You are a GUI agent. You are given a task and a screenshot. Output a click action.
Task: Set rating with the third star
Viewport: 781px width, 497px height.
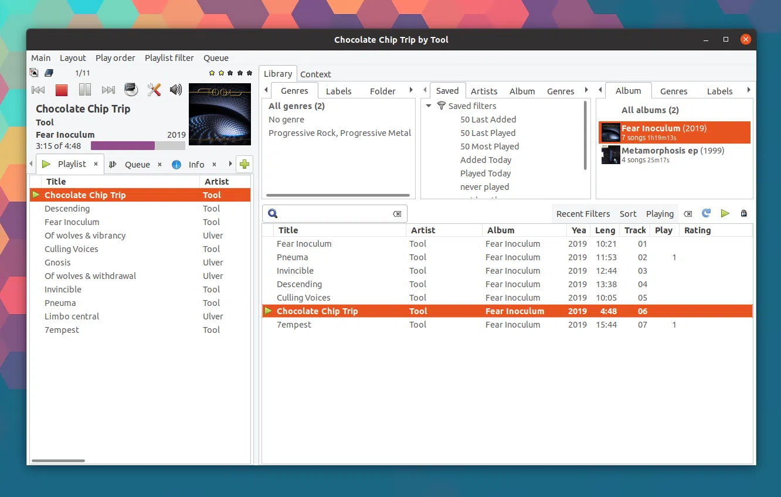(x=230, y=73)
